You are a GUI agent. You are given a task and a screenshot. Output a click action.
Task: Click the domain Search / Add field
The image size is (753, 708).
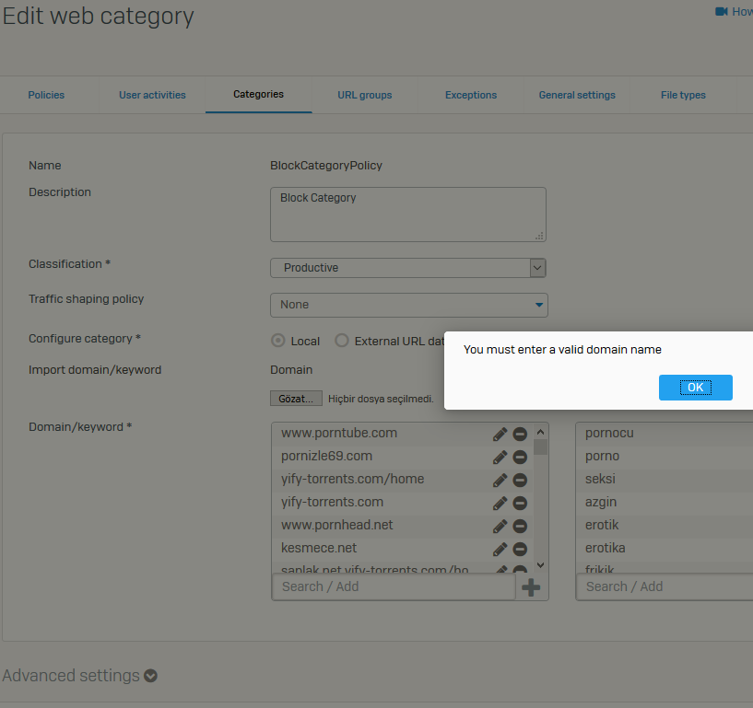[394, 587]
